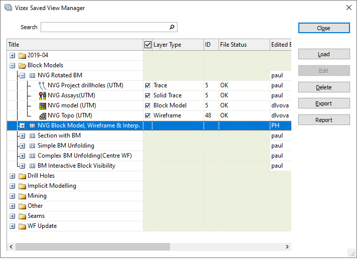Sort by the Layer Type column header
This screenshot has width=357, height=259.
pyautogui.click(x=178, y=45)
